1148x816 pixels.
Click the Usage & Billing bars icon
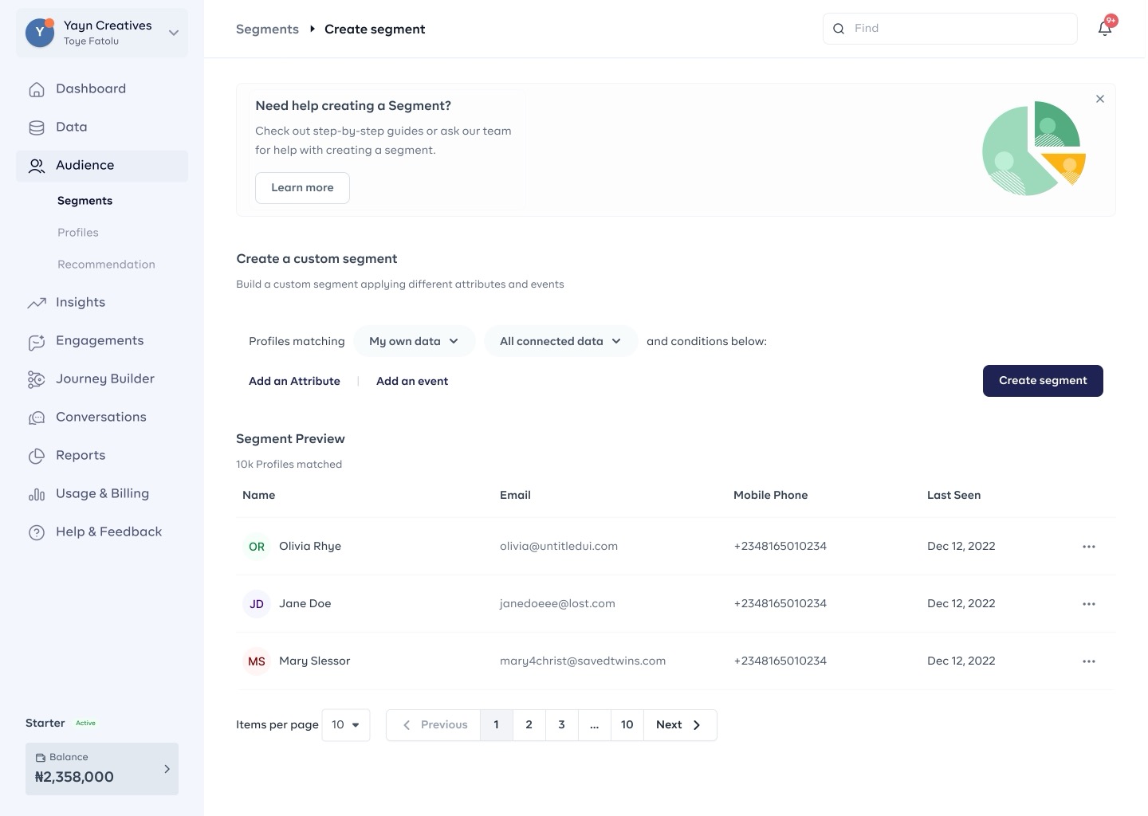pos(37,494)
